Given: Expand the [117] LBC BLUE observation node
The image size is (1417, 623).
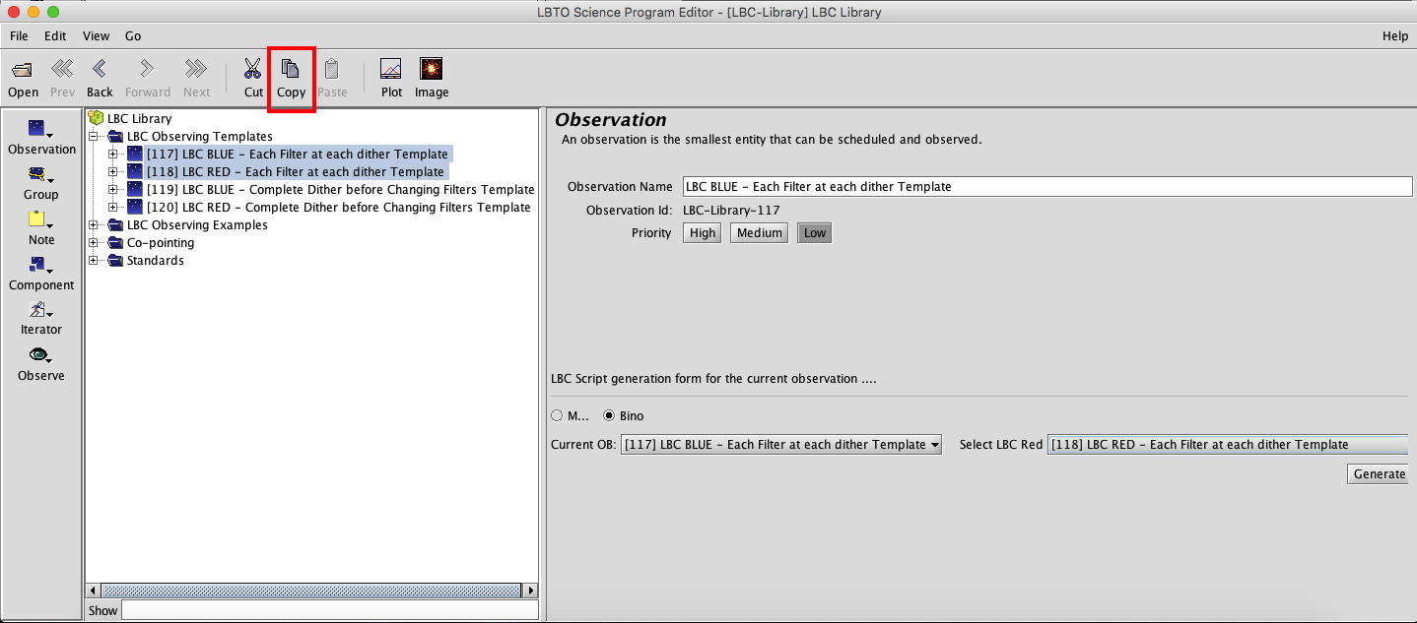Looking at the screenshot, I should [x=113, y=154].
